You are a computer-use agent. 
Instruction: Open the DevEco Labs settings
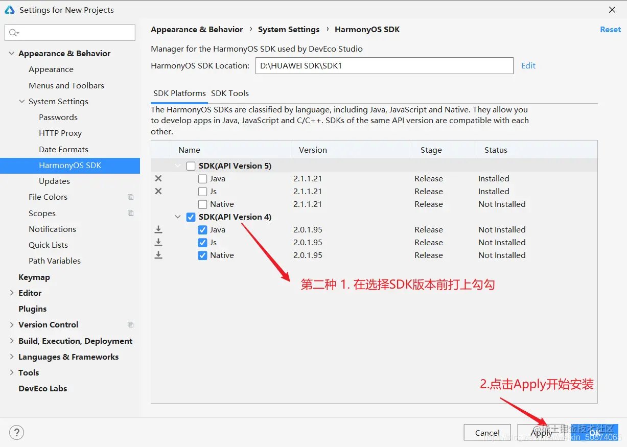tap(42, 388)
